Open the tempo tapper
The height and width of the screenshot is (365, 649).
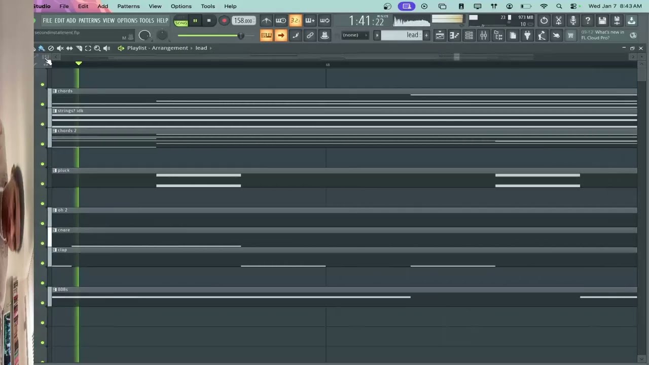tap(542, 35)
